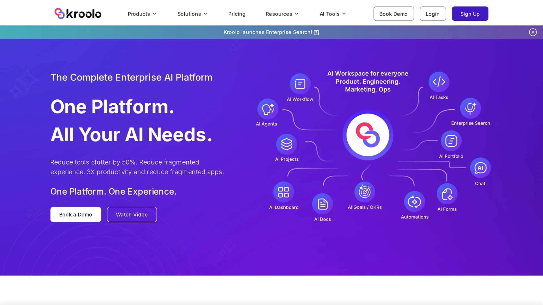Expand the Resources dropdown menu
543x305 pixels.
[x=282, y=14]
